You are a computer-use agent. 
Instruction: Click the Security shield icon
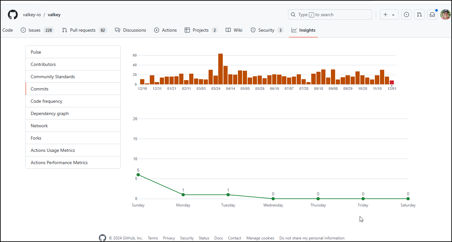point(253,30)
